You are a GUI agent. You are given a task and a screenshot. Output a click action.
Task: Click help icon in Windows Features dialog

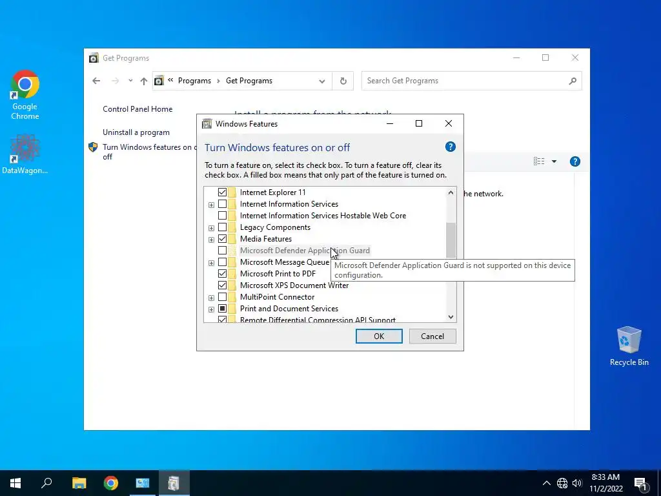click(x=450, y=147)
